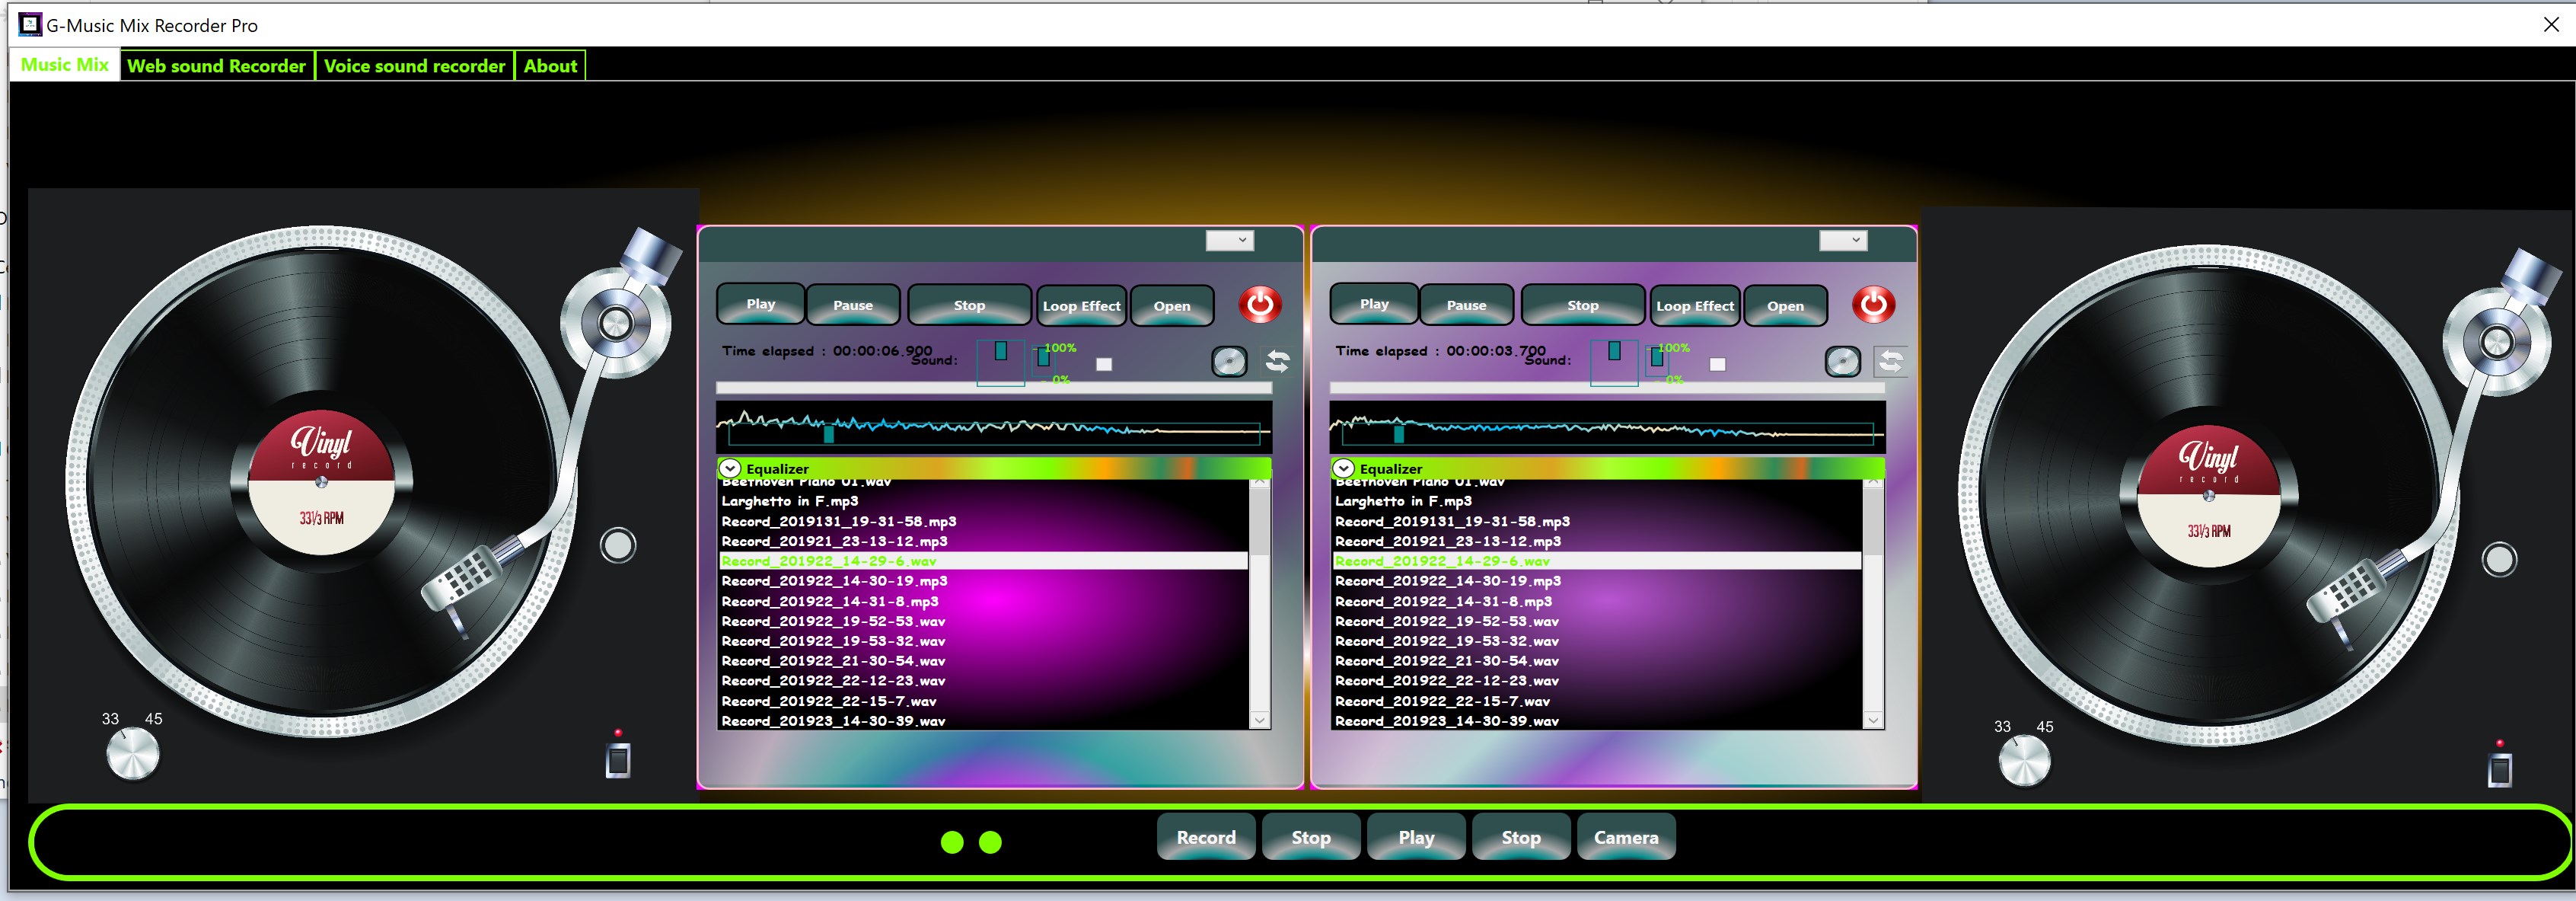Click the right deck swap arrows icon
Image resolution: width=2576 pixels, height=901 pixels.
[x=1890, y=361]
